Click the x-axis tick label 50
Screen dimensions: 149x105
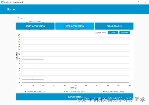click(x=76, y=85)
